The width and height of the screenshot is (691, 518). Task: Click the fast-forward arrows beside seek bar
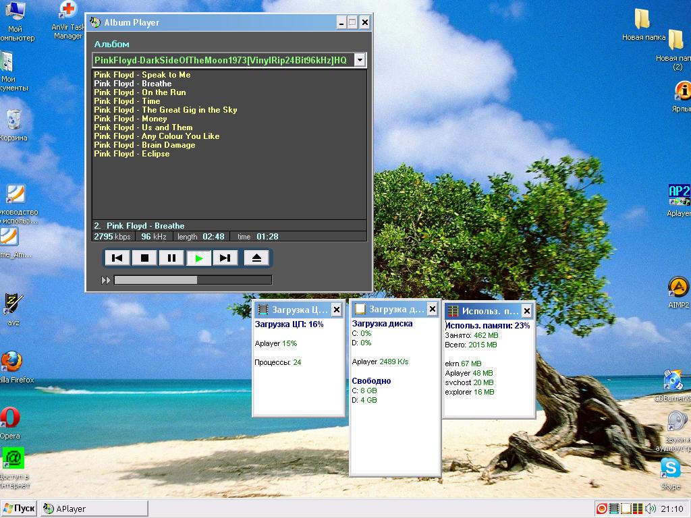106,280
